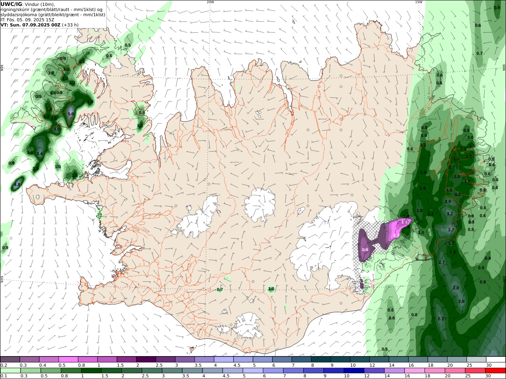Select the white 30 swatch in the upper legend row

496,360
